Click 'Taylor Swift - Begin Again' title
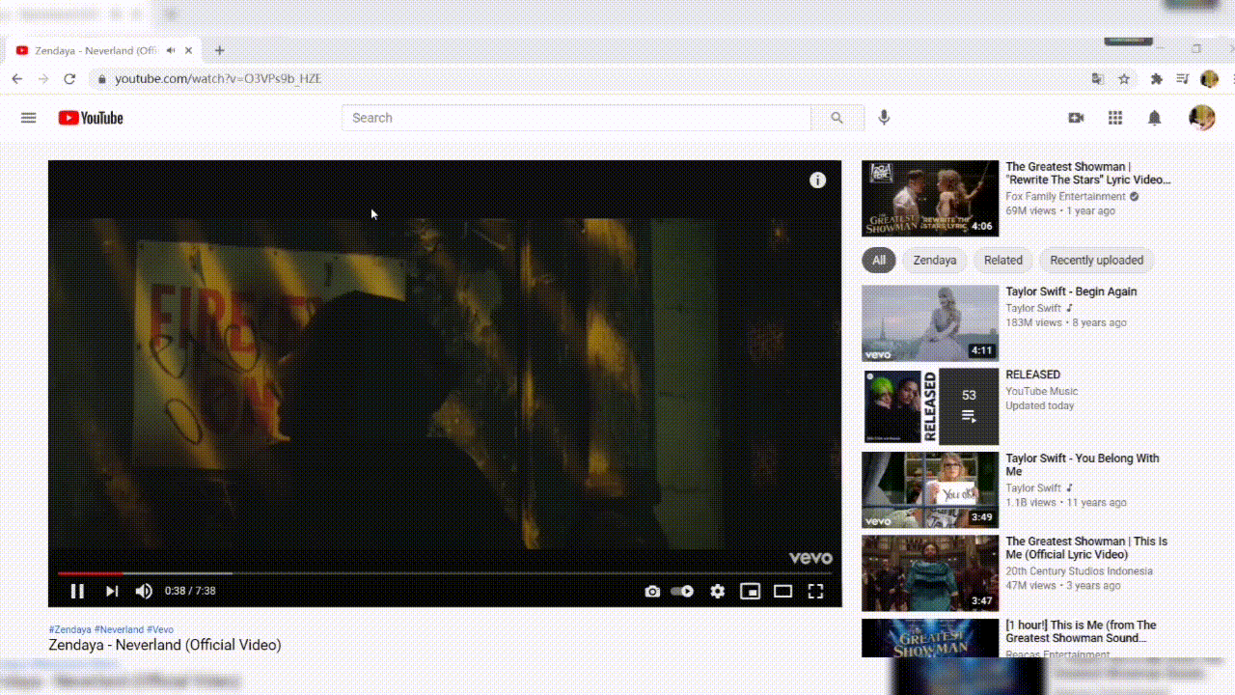 [x=1071, y=292]
